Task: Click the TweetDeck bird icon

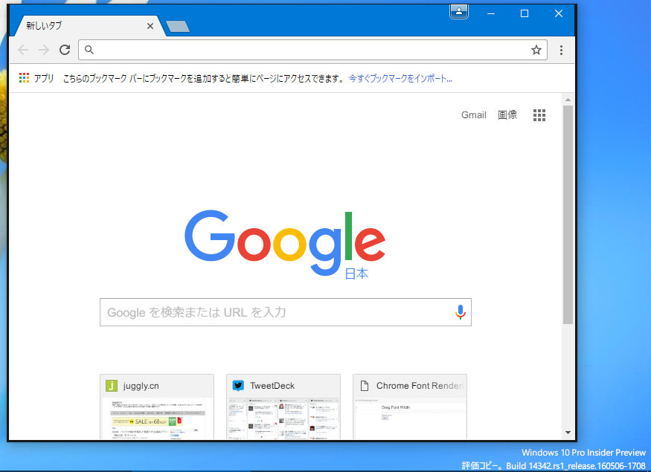Action: (238, 386)
